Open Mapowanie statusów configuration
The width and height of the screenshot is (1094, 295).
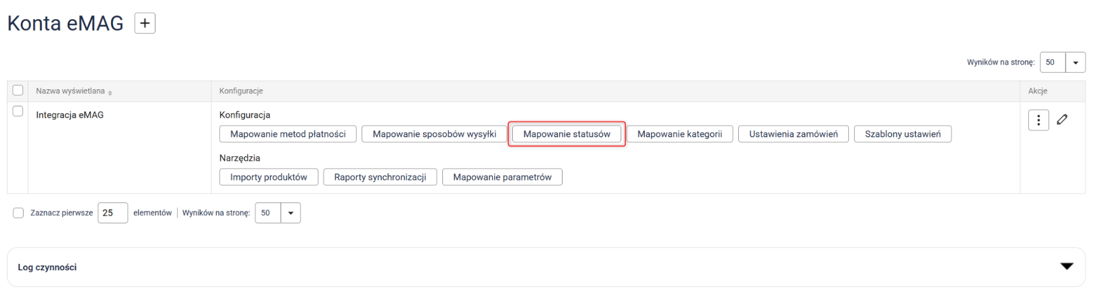pyautogui.click(x=566, y=134)
